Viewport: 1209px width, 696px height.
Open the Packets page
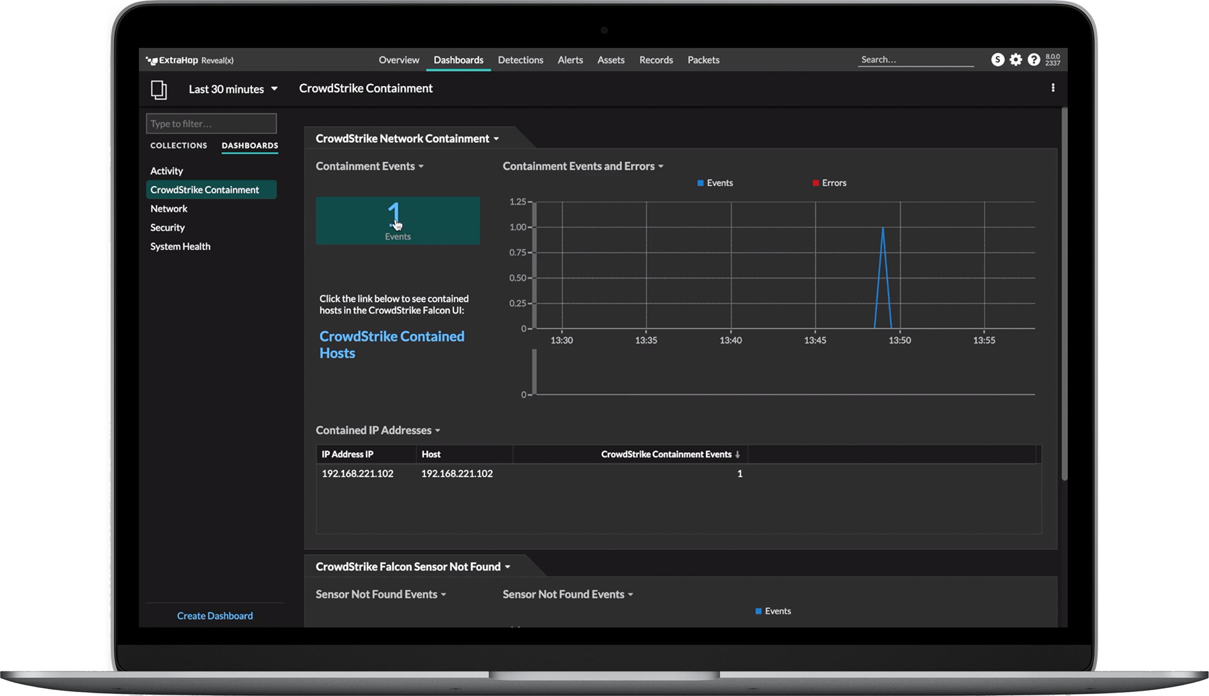click(703, 60)
